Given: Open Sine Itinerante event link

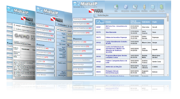Looking at the screenshot, I should pyautogui.click(x=111, y=32).
